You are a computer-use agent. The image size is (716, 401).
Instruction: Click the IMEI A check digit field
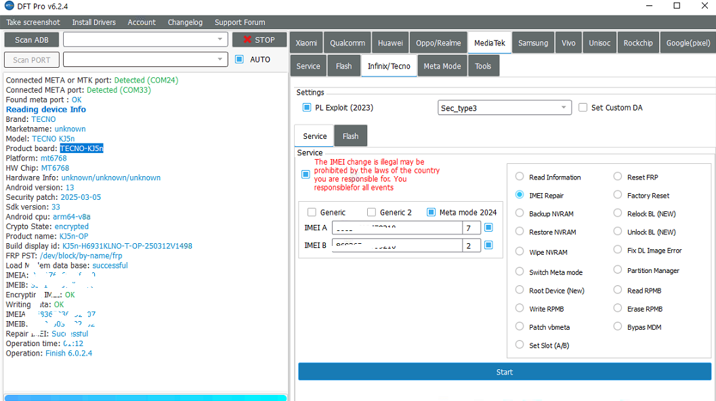471,228
